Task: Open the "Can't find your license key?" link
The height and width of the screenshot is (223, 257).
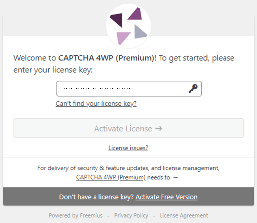Action: (96, 104)
